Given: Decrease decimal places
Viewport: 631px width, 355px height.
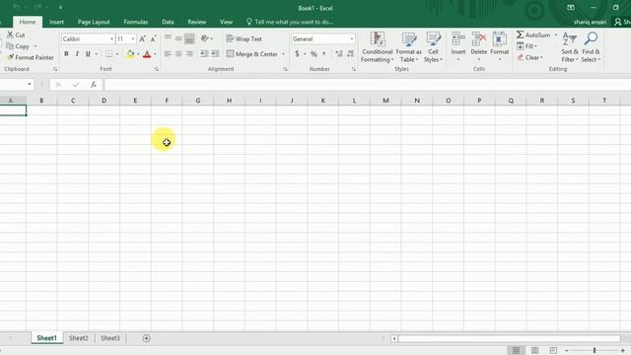Looking at the screenshot, I should (351, 54).
